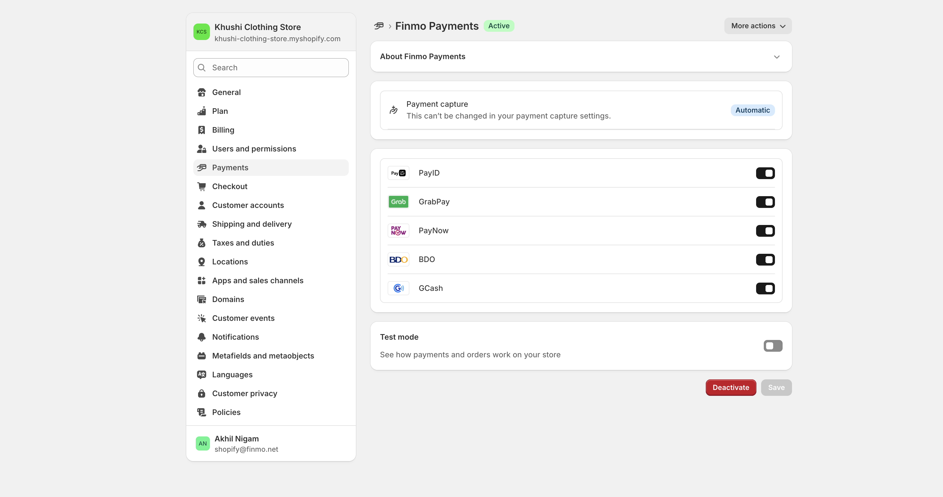This screenshot has height=497, width=943.
Task: Open Checkout settings
Action: coord(271,186)
